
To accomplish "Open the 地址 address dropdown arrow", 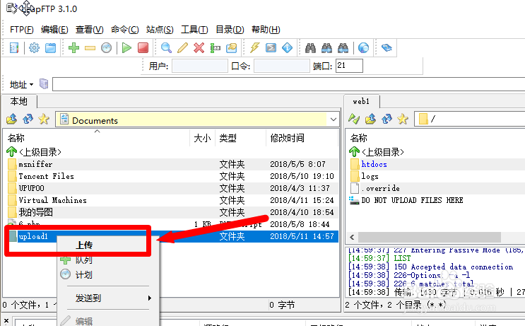I will tap(33, 85).
